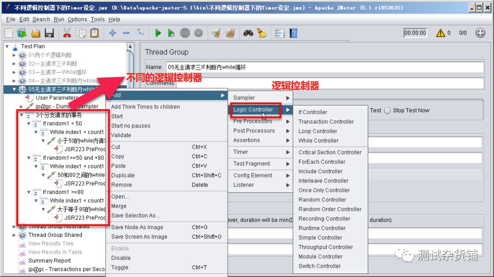Click Start no pauses toolbar icon

pyautogui.click(x=171, y=33)
